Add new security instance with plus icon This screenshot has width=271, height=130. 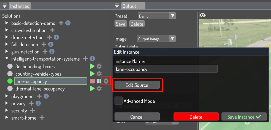(x=33, y=111)
